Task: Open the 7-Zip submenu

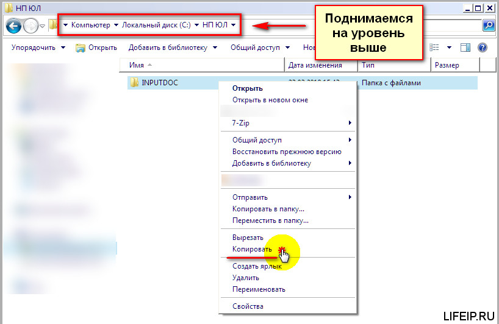Action: [x=287, y=123]
